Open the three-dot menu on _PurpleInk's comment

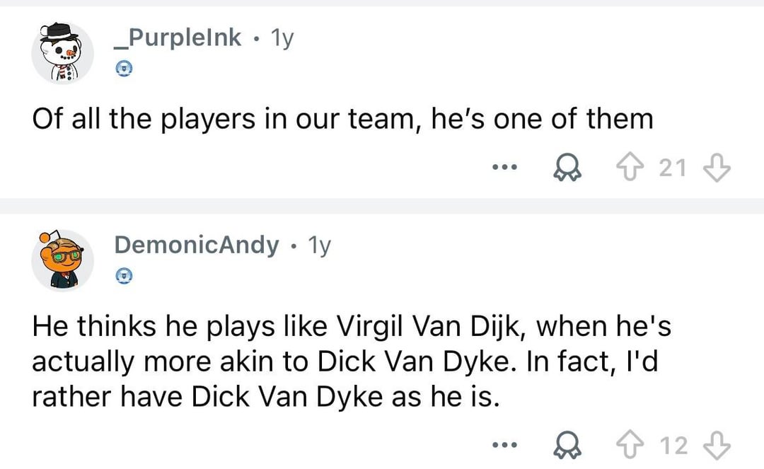(x=506, y=168)
